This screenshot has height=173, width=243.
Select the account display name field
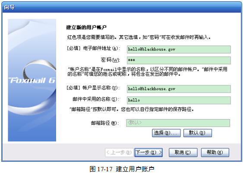click(x=179, y=89)
